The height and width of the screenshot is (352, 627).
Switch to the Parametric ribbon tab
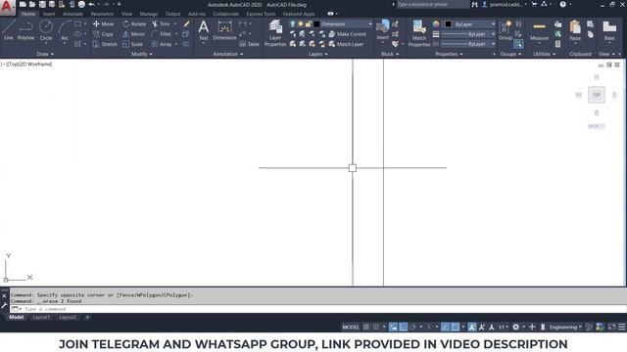point(102,14)
